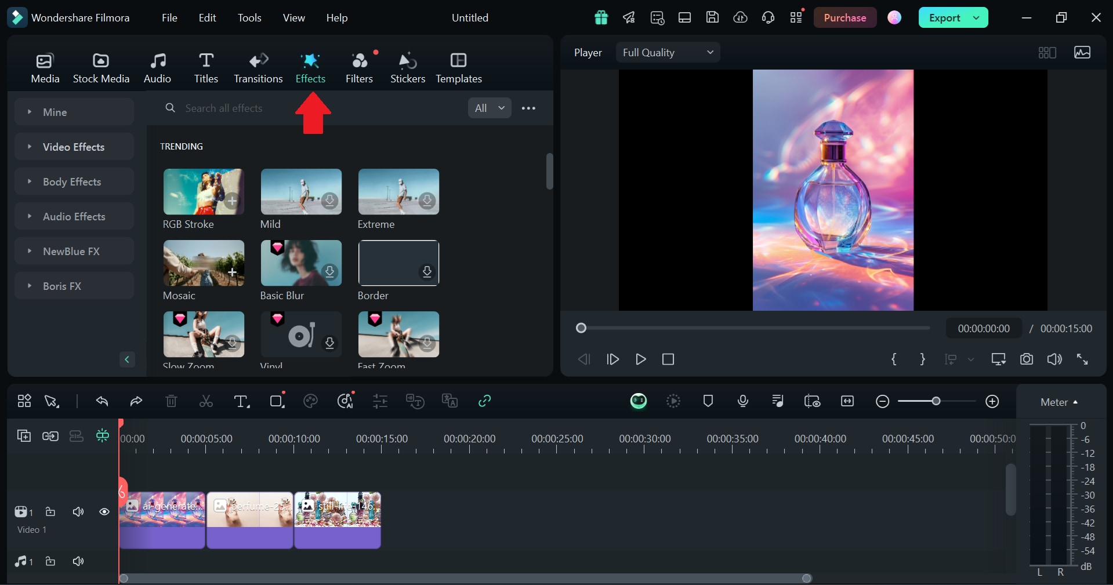
Task: Open the Export dropdown arrow
Action: (x=977, y=18)
